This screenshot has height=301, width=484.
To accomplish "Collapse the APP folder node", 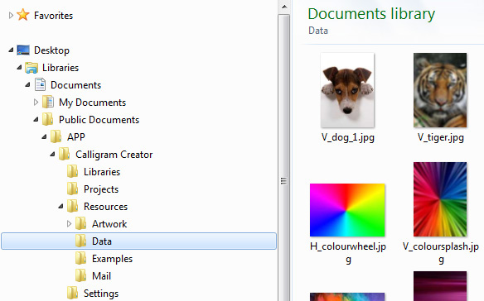I will point(44,136).
